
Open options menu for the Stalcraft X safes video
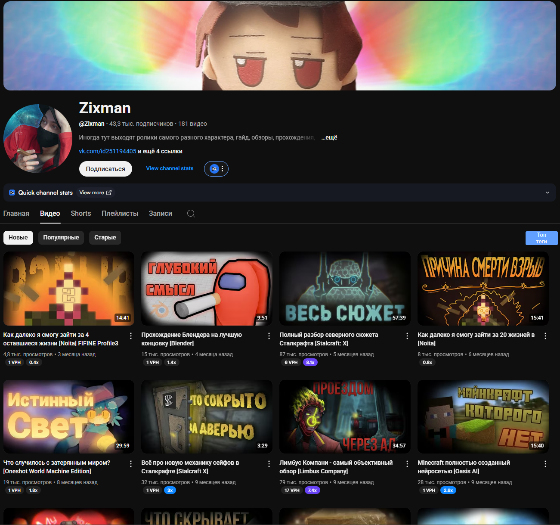click(269, 464)
